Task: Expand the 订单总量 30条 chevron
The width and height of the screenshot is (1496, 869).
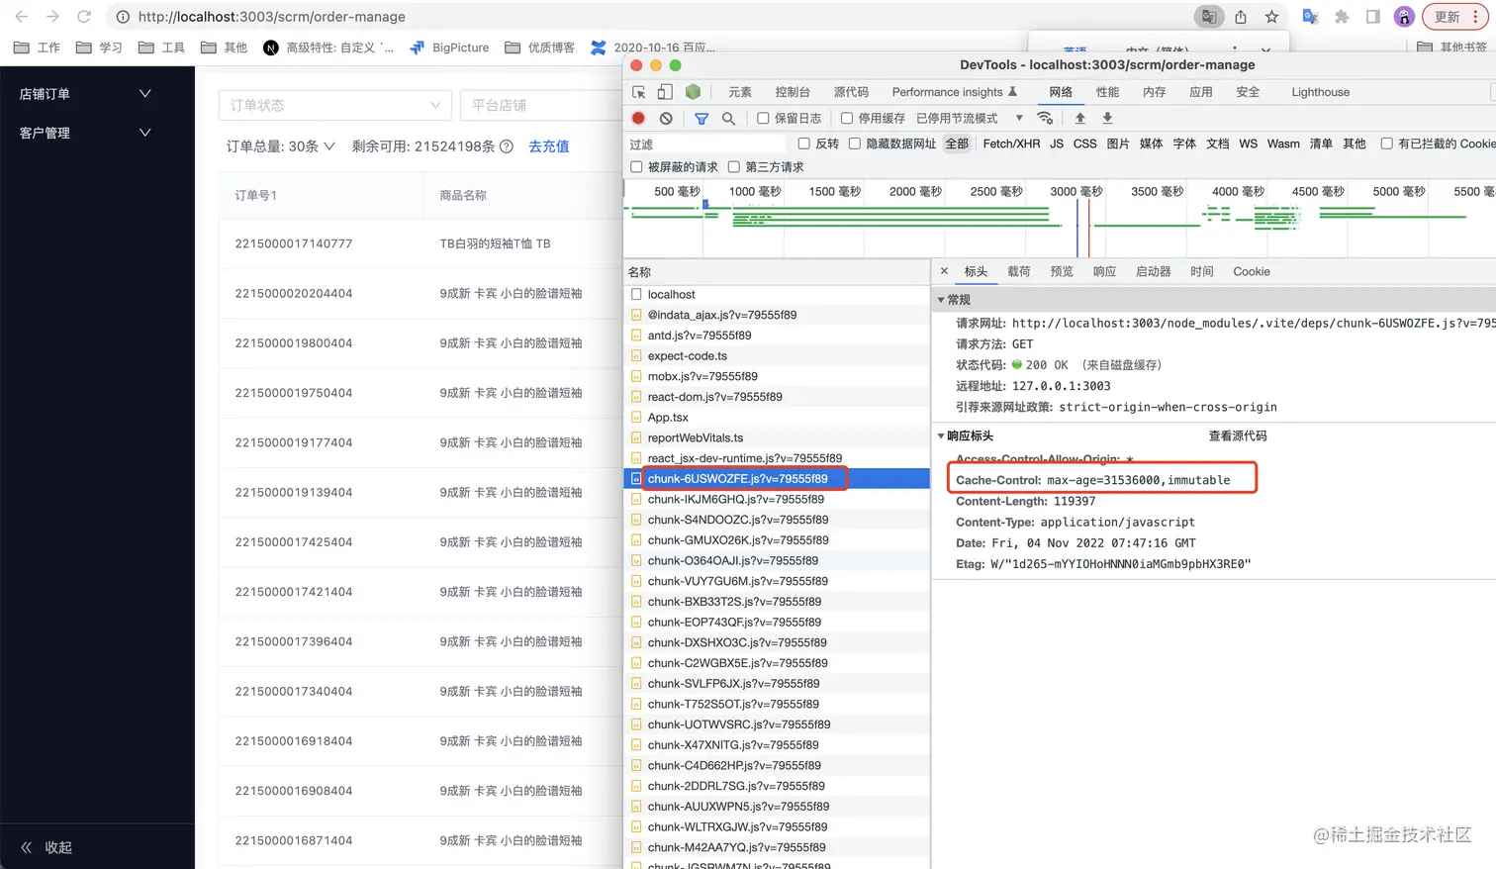Action: (329, 146)
